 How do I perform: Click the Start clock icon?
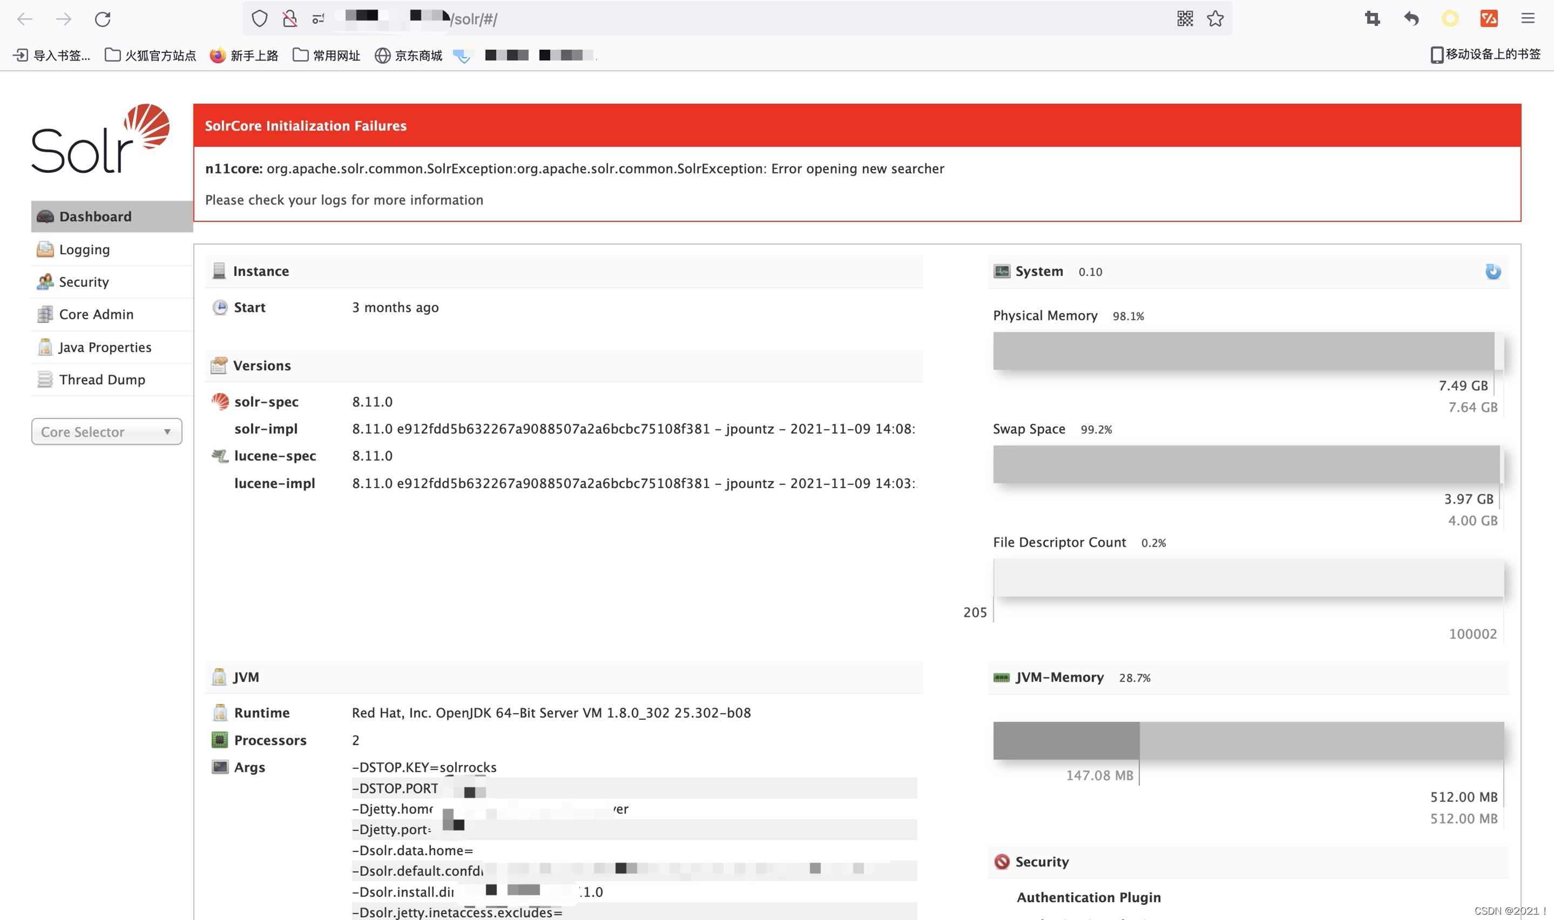220,308
